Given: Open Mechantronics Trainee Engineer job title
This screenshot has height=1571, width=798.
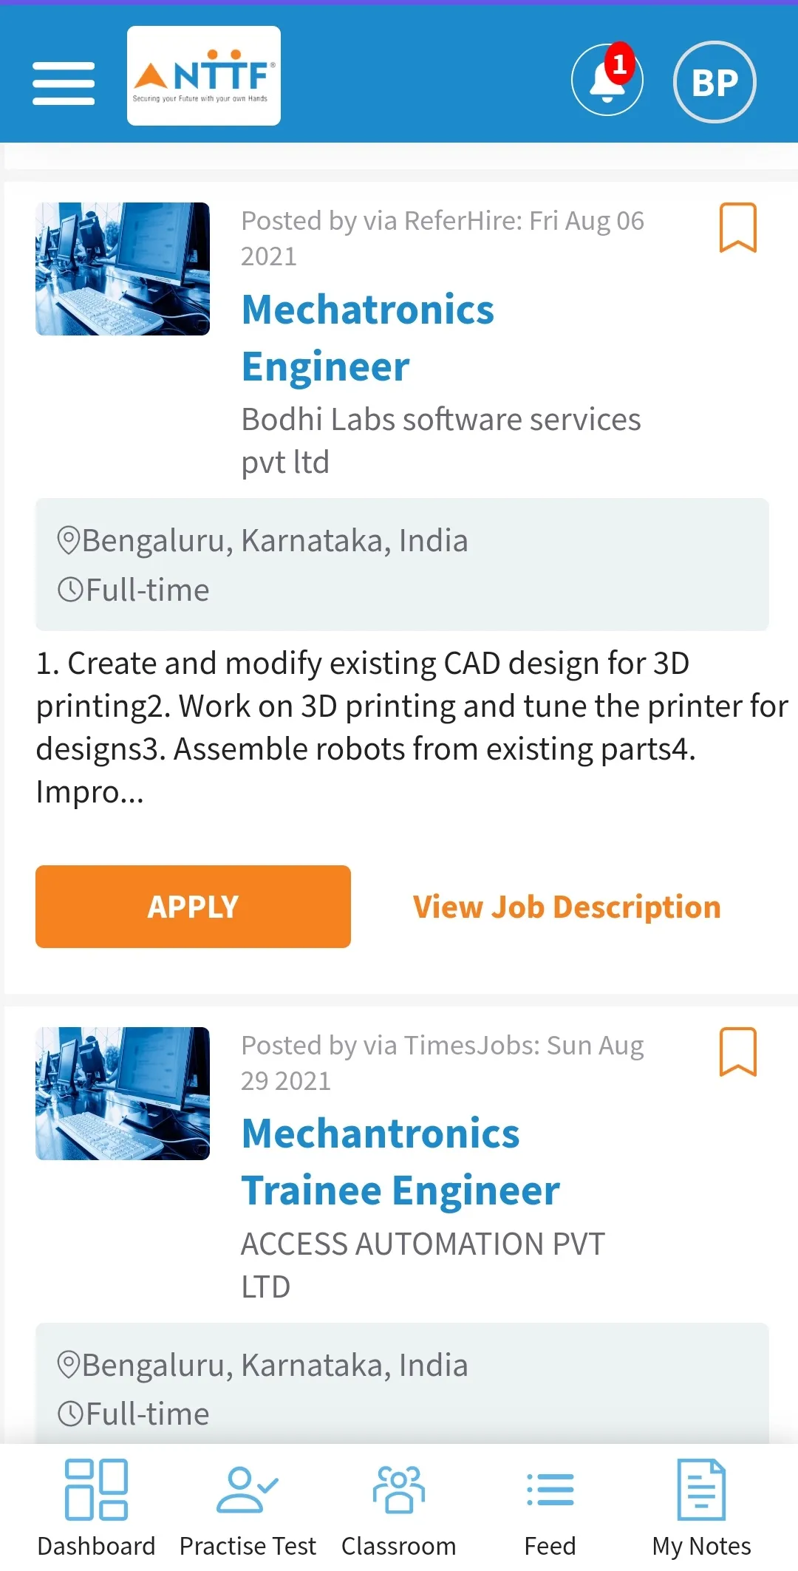Looking at the screenshot, I should click(x=400, y=1162).
